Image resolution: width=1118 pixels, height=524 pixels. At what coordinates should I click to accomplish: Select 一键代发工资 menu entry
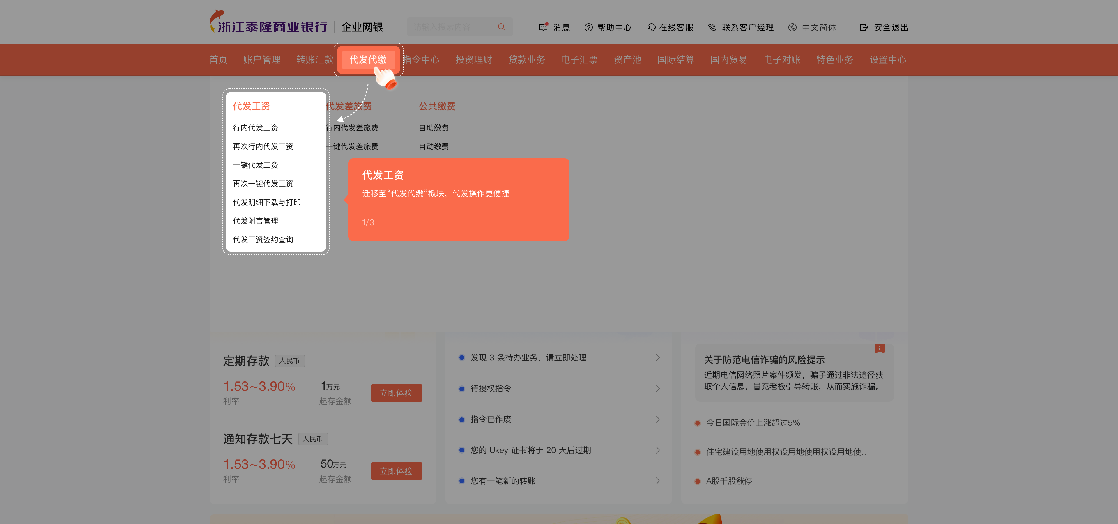[255, 165]
